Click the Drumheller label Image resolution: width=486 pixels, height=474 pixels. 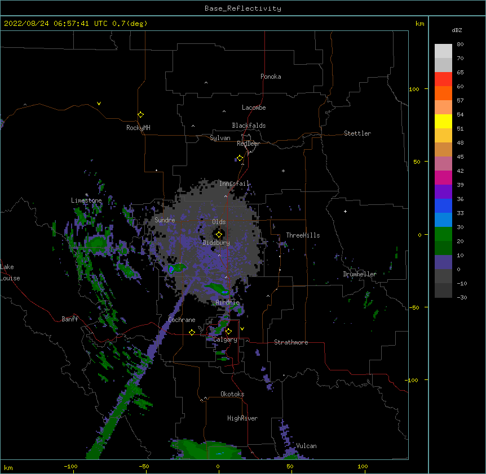coord(360,274)
